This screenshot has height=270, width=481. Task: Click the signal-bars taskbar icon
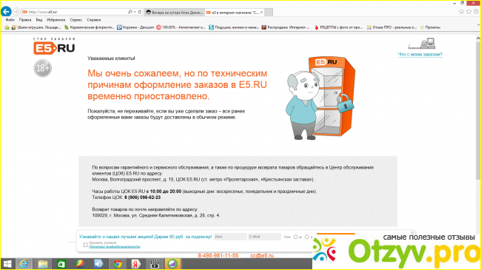tap(172, 264)
